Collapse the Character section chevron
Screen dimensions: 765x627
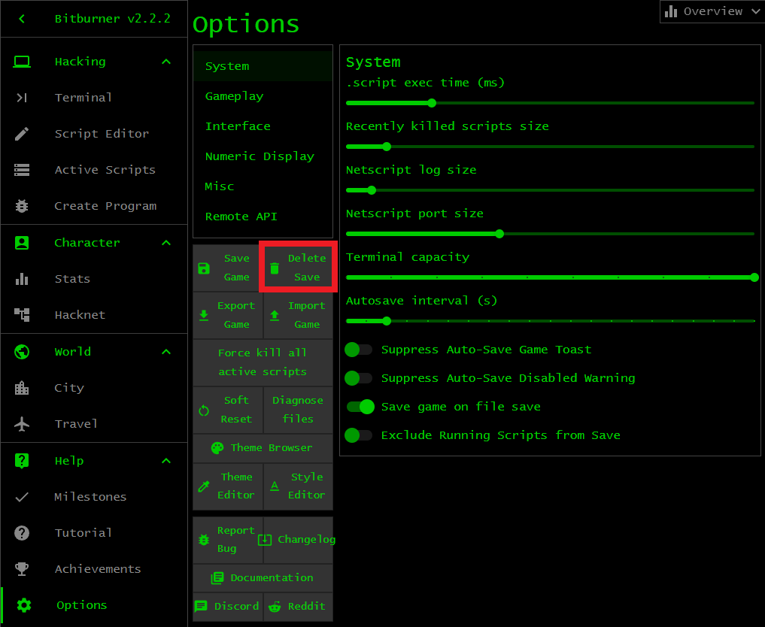(x=166, y=243)
